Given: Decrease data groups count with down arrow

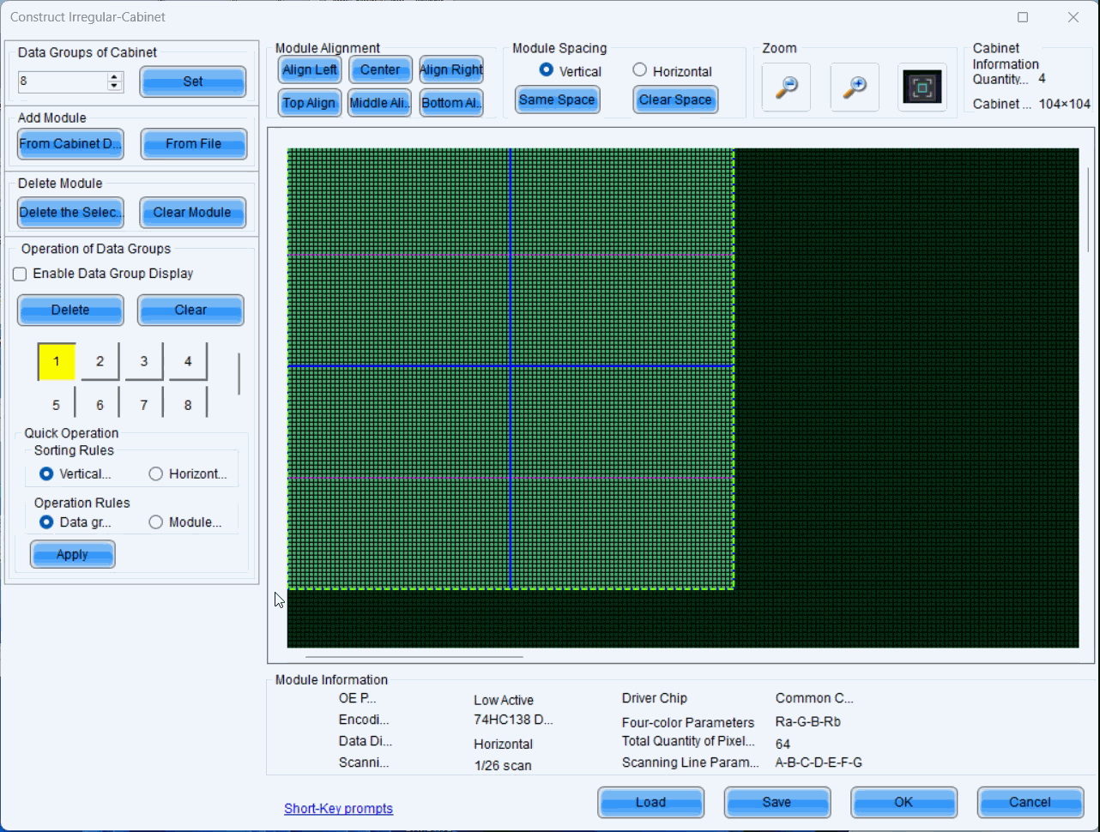Looking at the screenshot, I should point(115,86).
